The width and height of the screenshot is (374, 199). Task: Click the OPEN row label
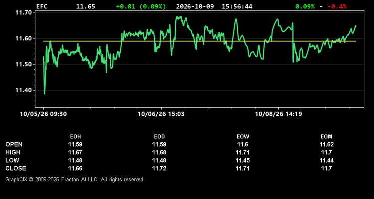[14, 144]
